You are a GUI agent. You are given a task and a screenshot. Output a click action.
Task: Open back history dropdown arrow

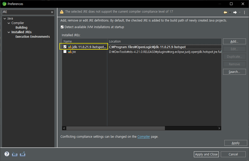click(230, 12)
